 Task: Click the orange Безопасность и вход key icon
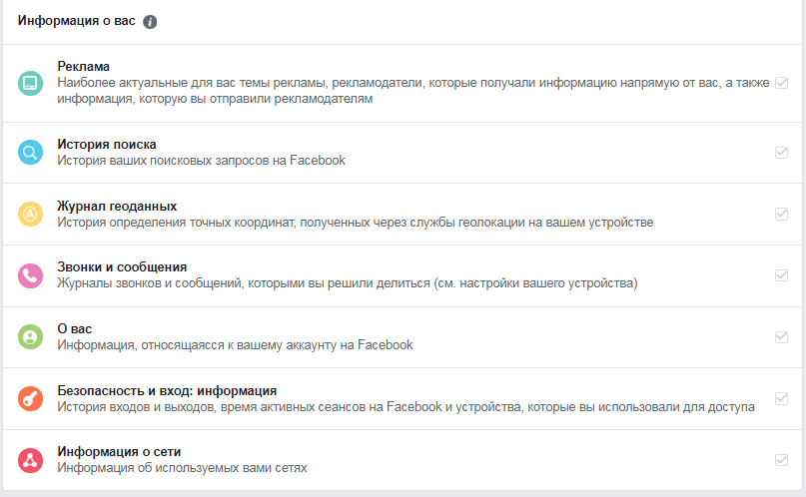(x=30, y=399)
